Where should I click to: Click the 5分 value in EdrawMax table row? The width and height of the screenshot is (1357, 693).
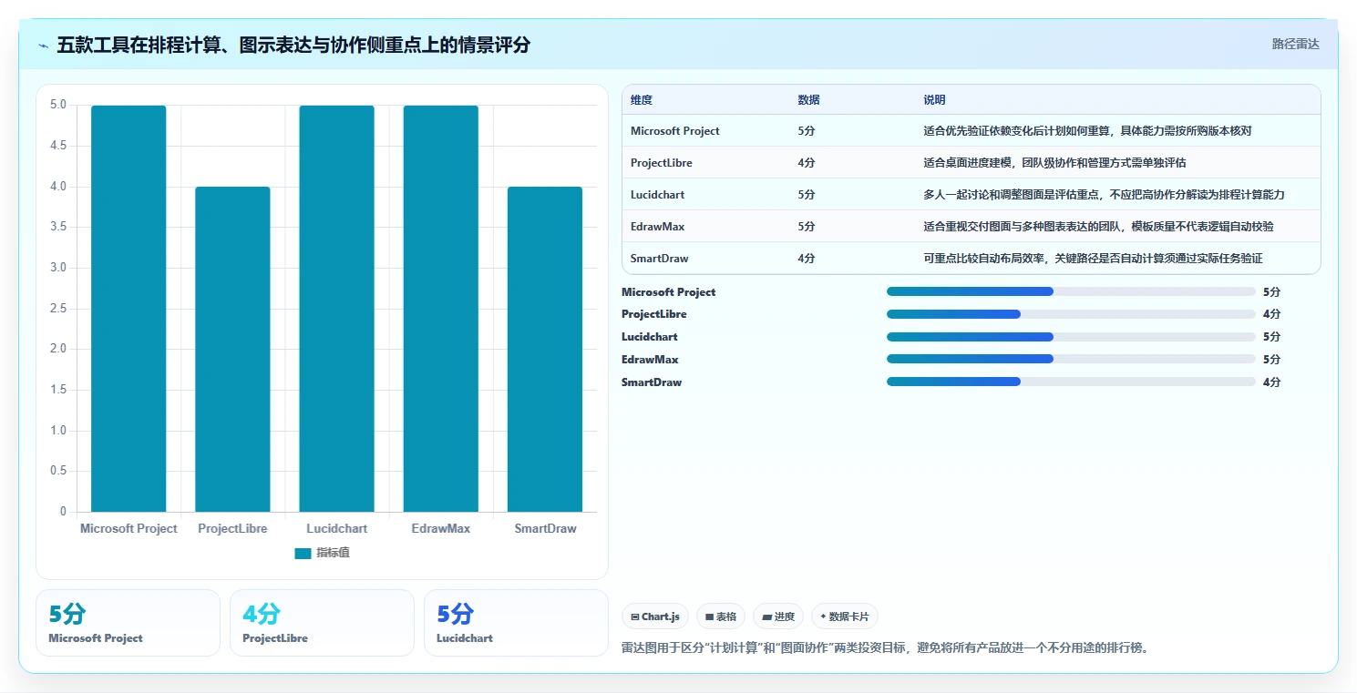coord(807,227)
